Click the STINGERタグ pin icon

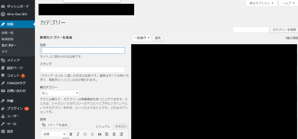click(3, 83)
